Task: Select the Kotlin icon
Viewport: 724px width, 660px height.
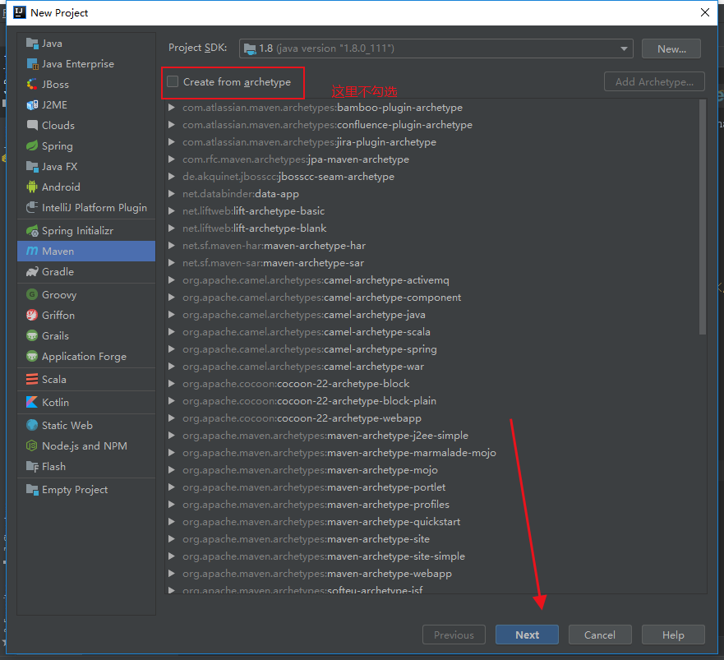Action: (x=32, y=402)
